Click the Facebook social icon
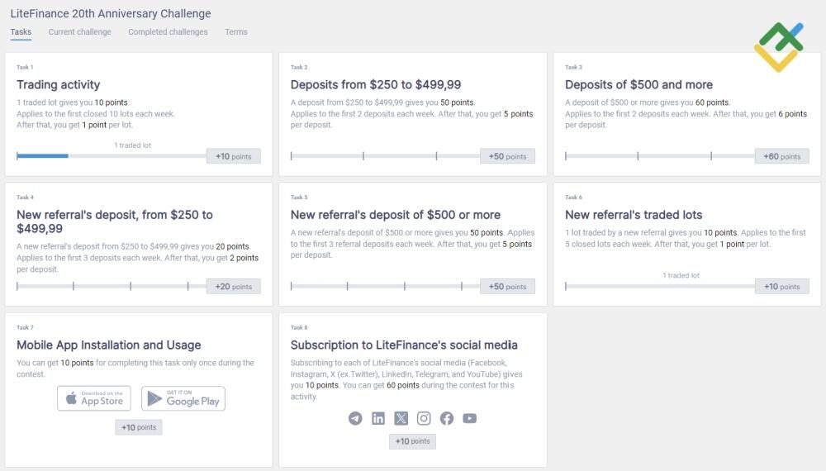The height and width of the screenshot is (471, 826). coord(447,418)
